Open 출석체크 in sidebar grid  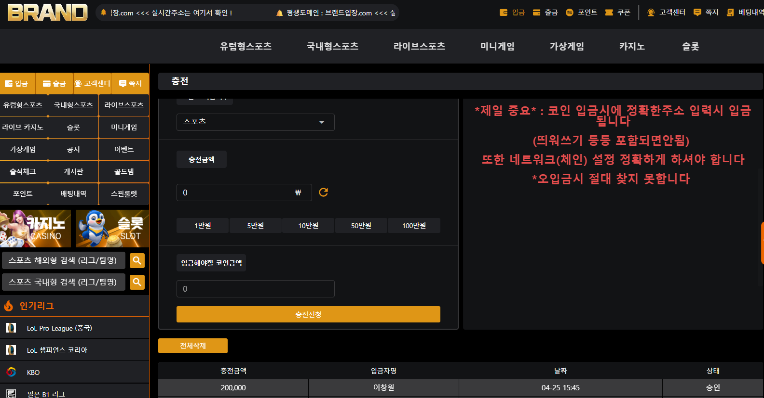point(23,171)
